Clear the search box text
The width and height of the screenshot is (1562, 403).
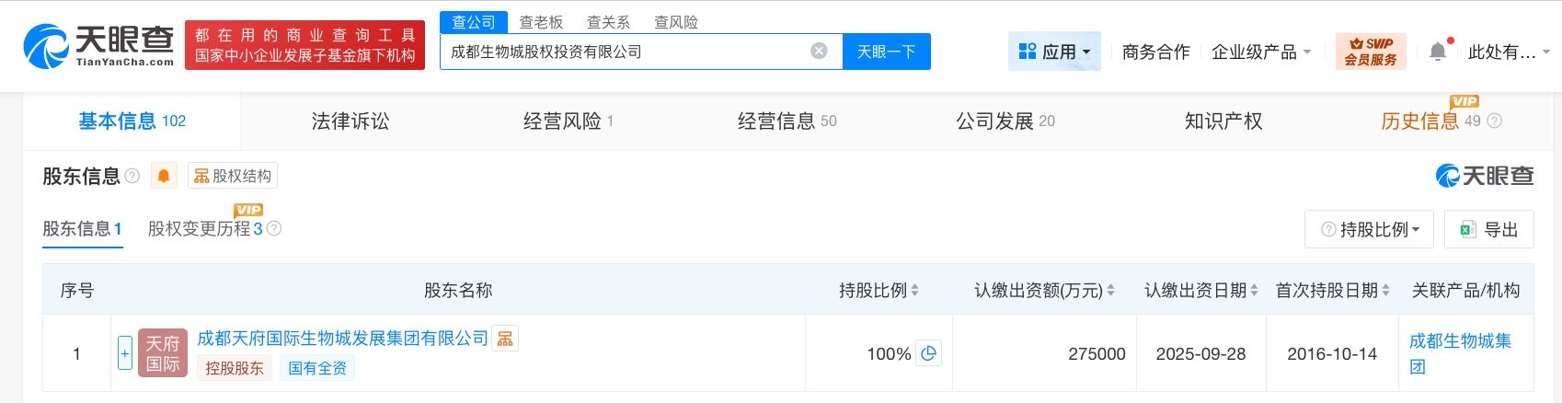[x=819, y=52]
